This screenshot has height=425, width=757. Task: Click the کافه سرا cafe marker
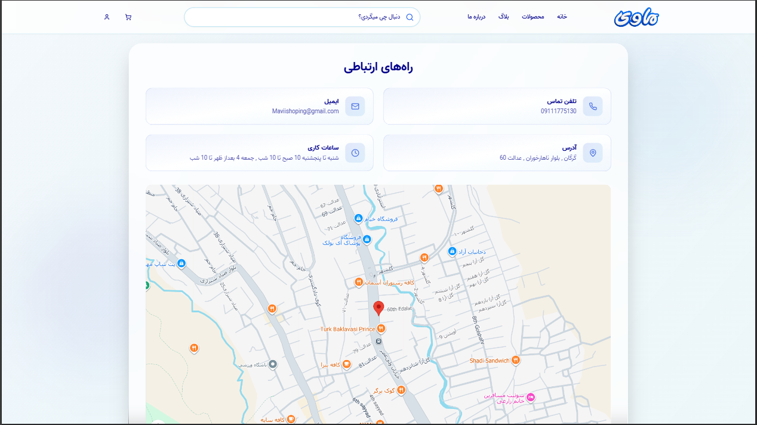(347, 364)
